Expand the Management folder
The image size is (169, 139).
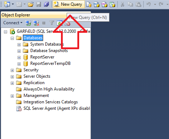[12, 96]
